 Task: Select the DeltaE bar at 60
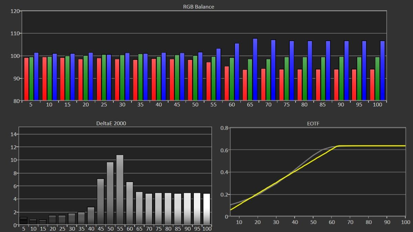129,203
